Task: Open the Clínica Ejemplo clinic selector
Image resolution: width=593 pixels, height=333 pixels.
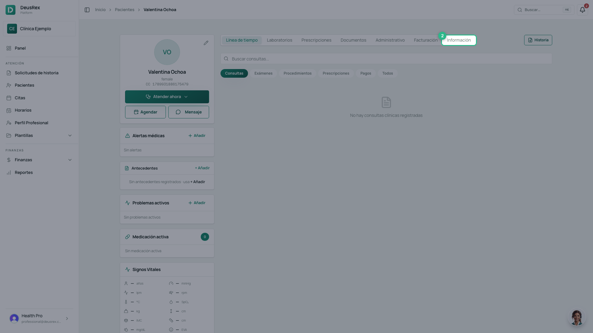Action: coord(39,29)
